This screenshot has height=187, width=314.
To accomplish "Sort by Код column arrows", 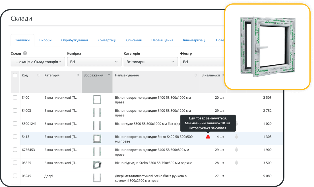I will [38, 75].
